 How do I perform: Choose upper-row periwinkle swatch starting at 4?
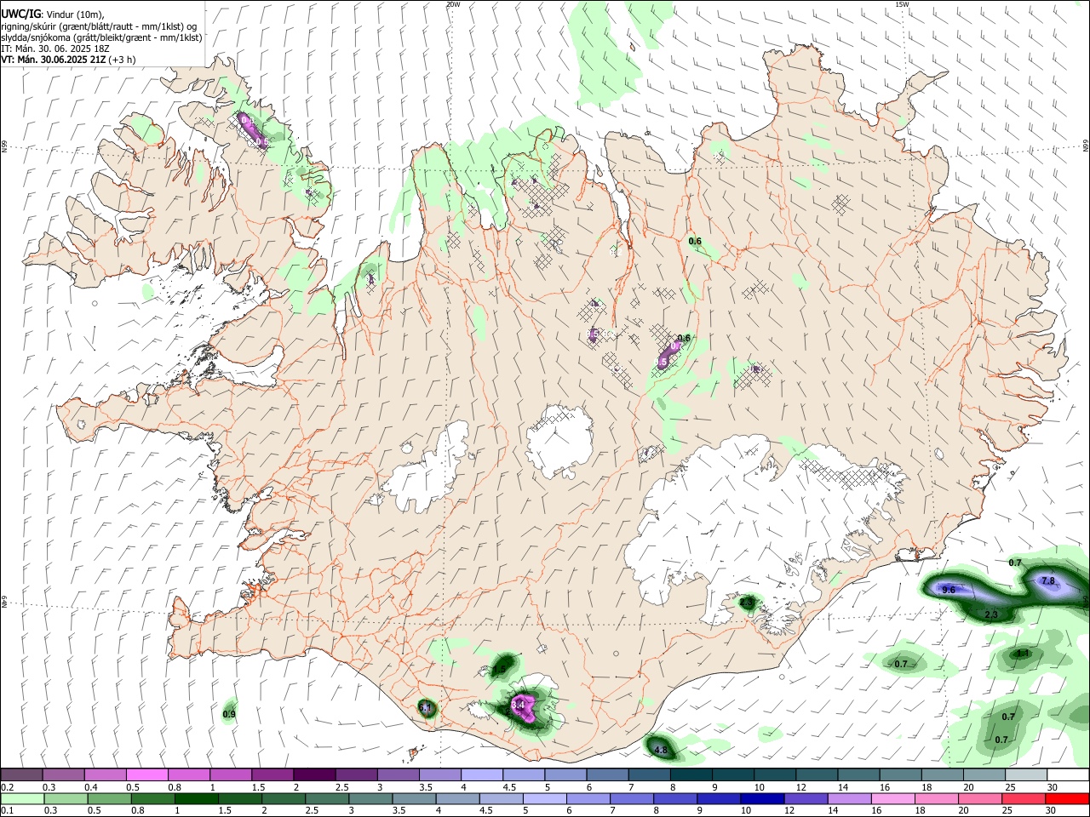(481, 774)
